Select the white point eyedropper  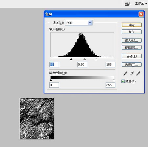coord(138,74)
